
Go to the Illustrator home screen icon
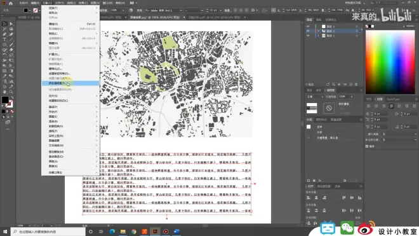(x=11, y=3)
